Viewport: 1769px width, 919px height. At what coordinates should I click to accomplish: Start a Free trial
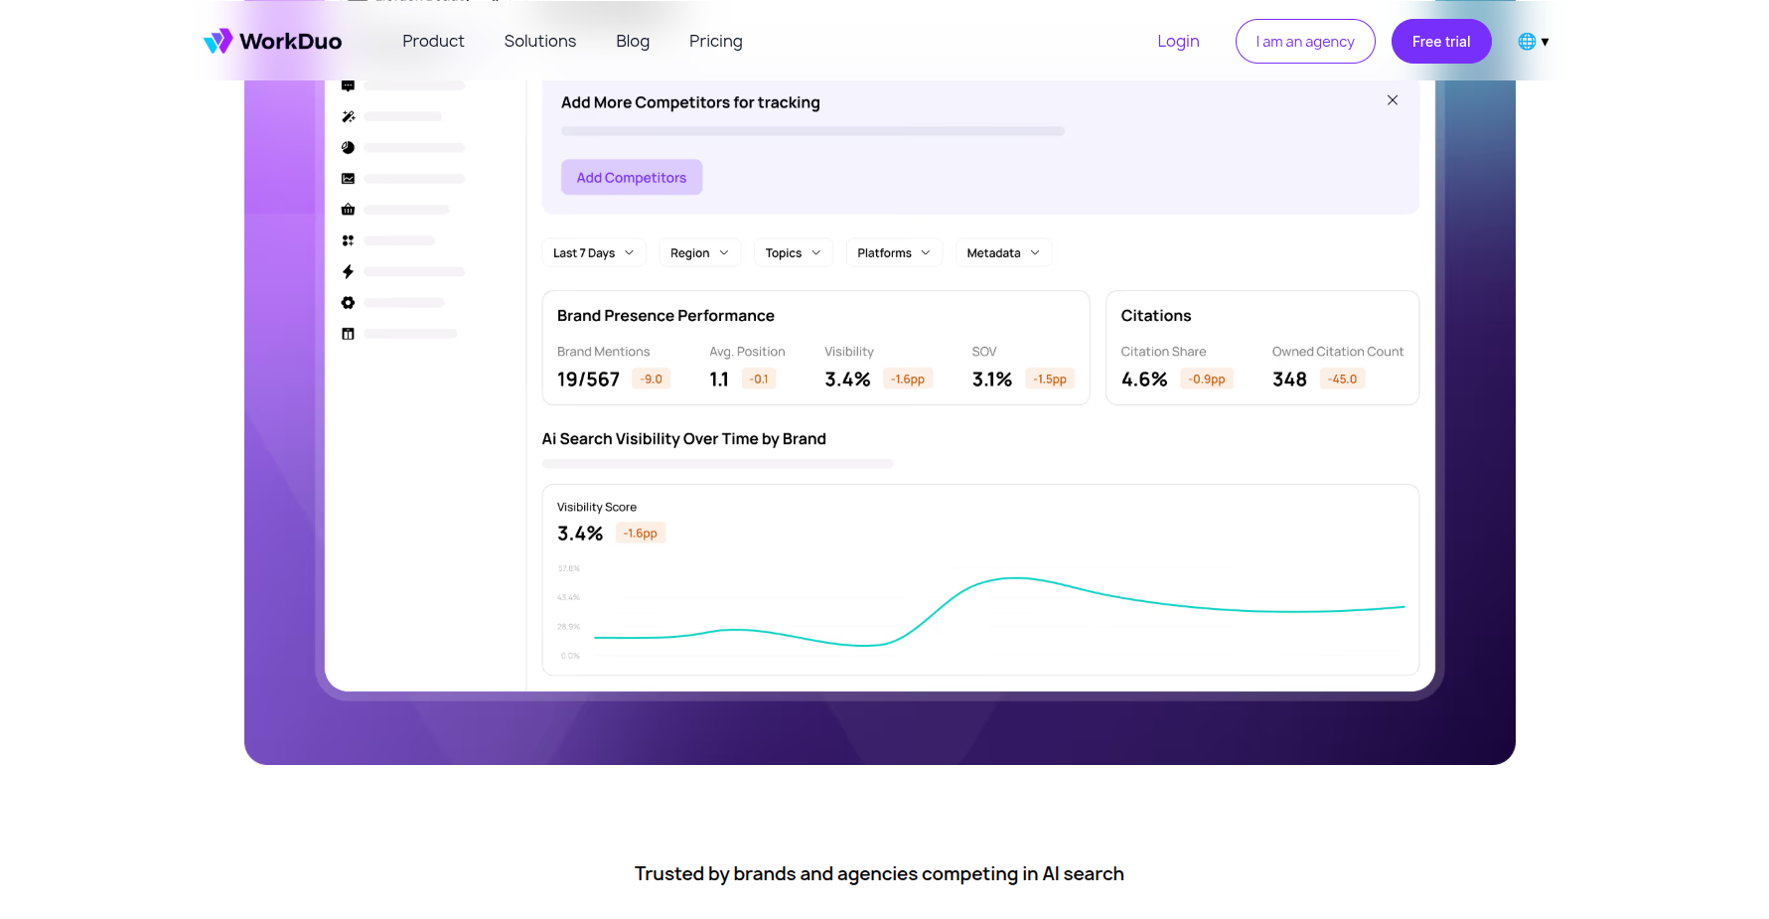pyautogui.click(x=1441, y=41)
